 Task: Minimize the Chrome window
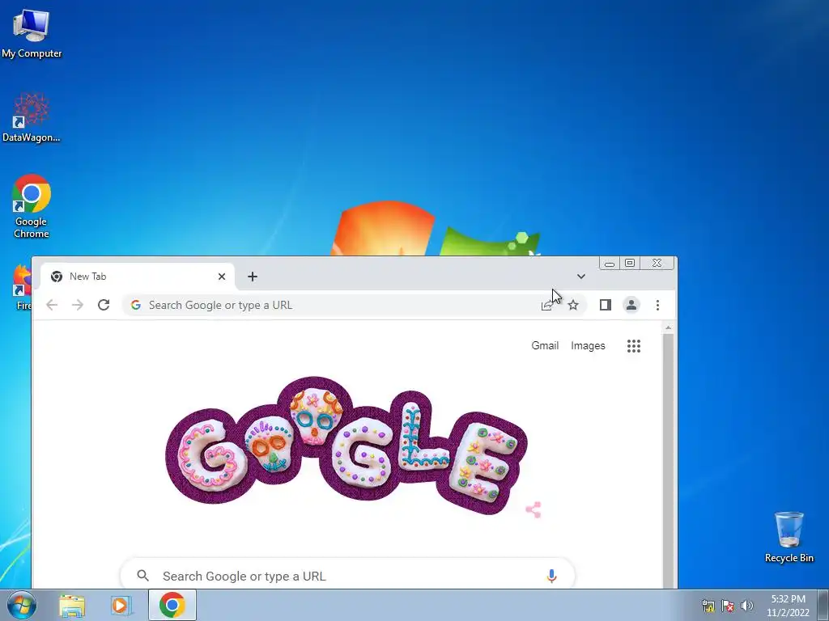tap(610, 263)
